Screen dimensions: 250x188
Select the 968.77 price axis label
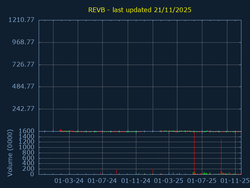[x=23, y=42]
